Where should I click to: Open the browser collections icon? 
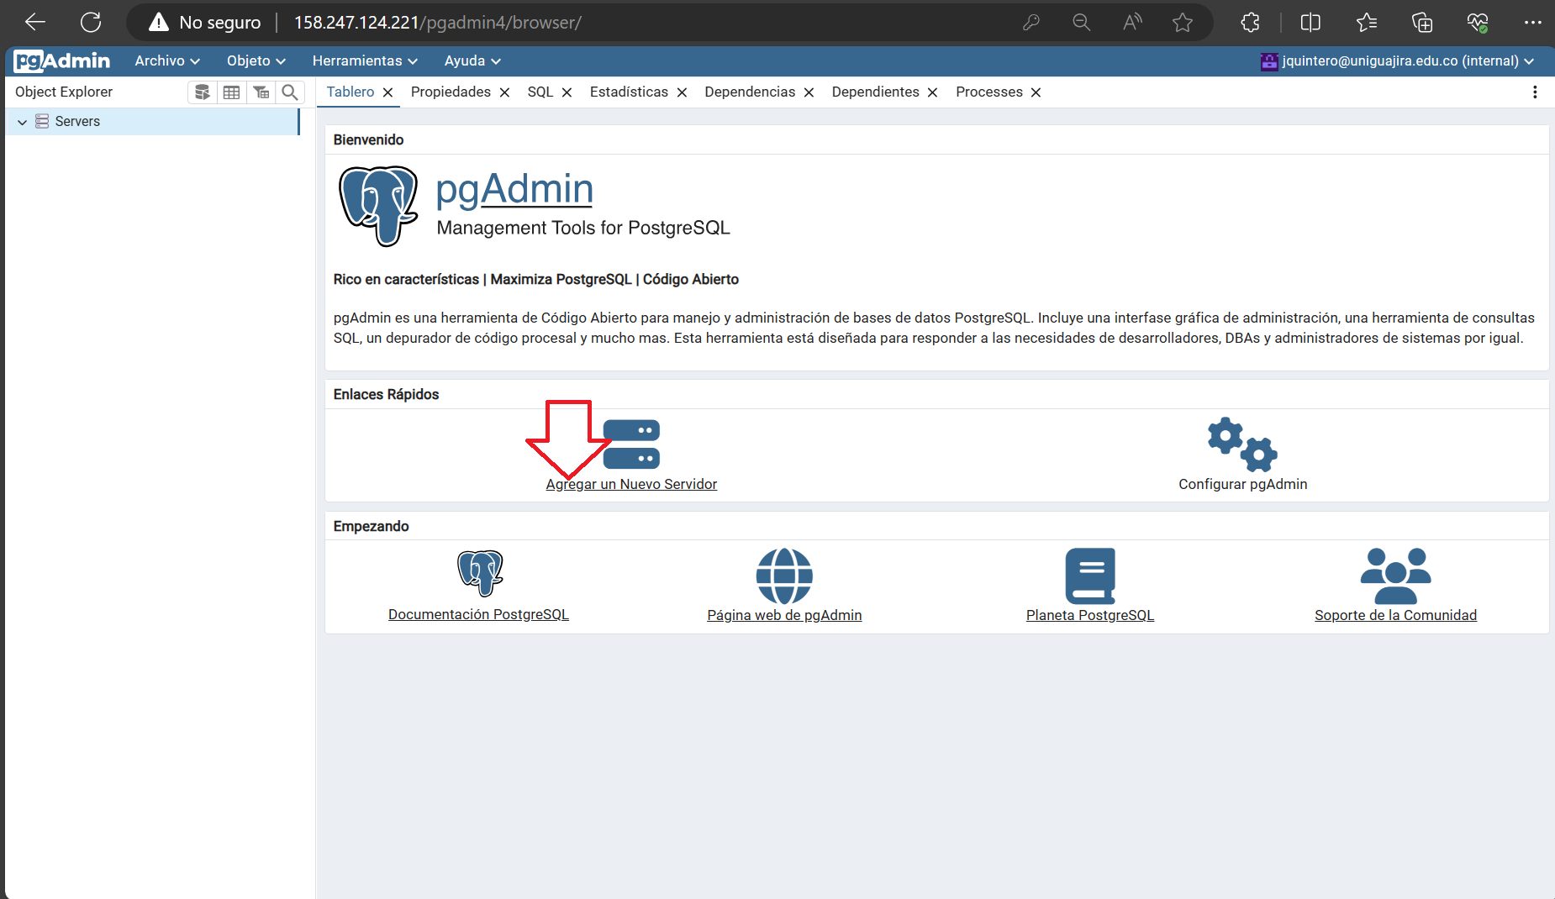(x=1422, y=23)
